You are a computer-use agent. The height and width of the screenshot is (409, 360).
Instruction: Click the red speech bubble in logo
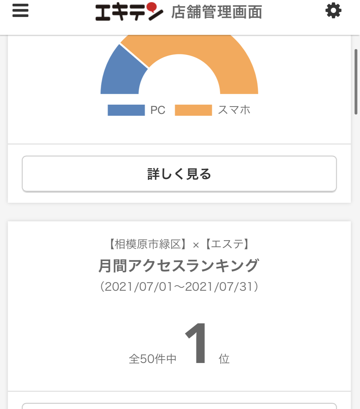[x=152, y=7]
